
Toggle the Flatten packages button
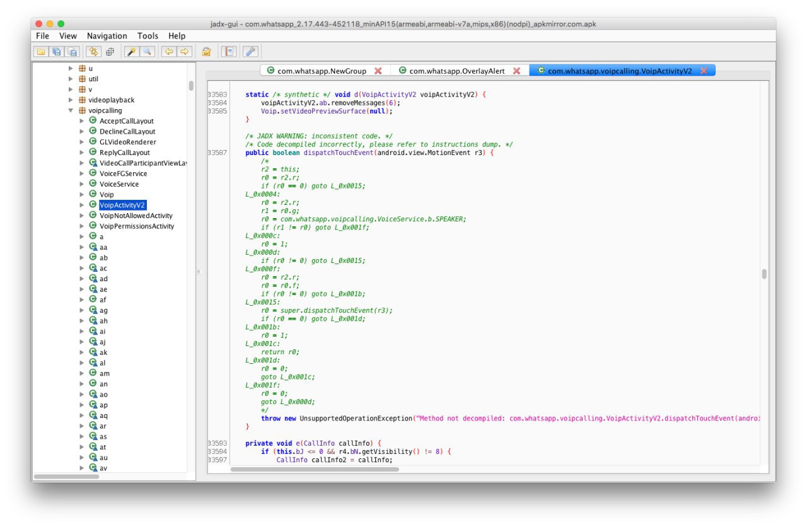[109, 52]
